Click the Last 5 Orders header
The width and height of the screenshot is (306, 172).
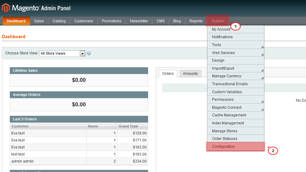(x=79, y=119)
